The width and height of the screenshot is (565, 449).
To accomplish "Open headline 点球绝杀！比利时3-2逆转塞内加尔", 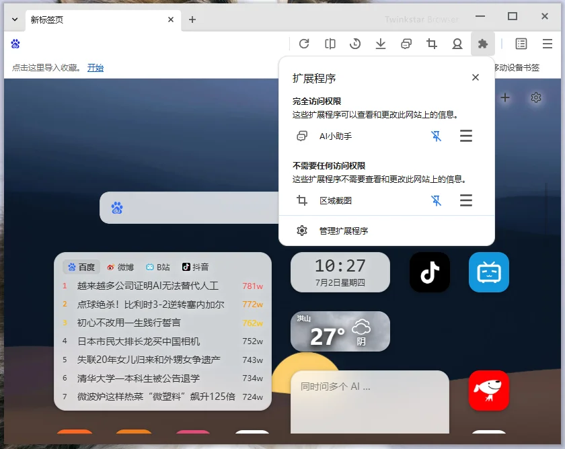I will (x=151, y=304).
